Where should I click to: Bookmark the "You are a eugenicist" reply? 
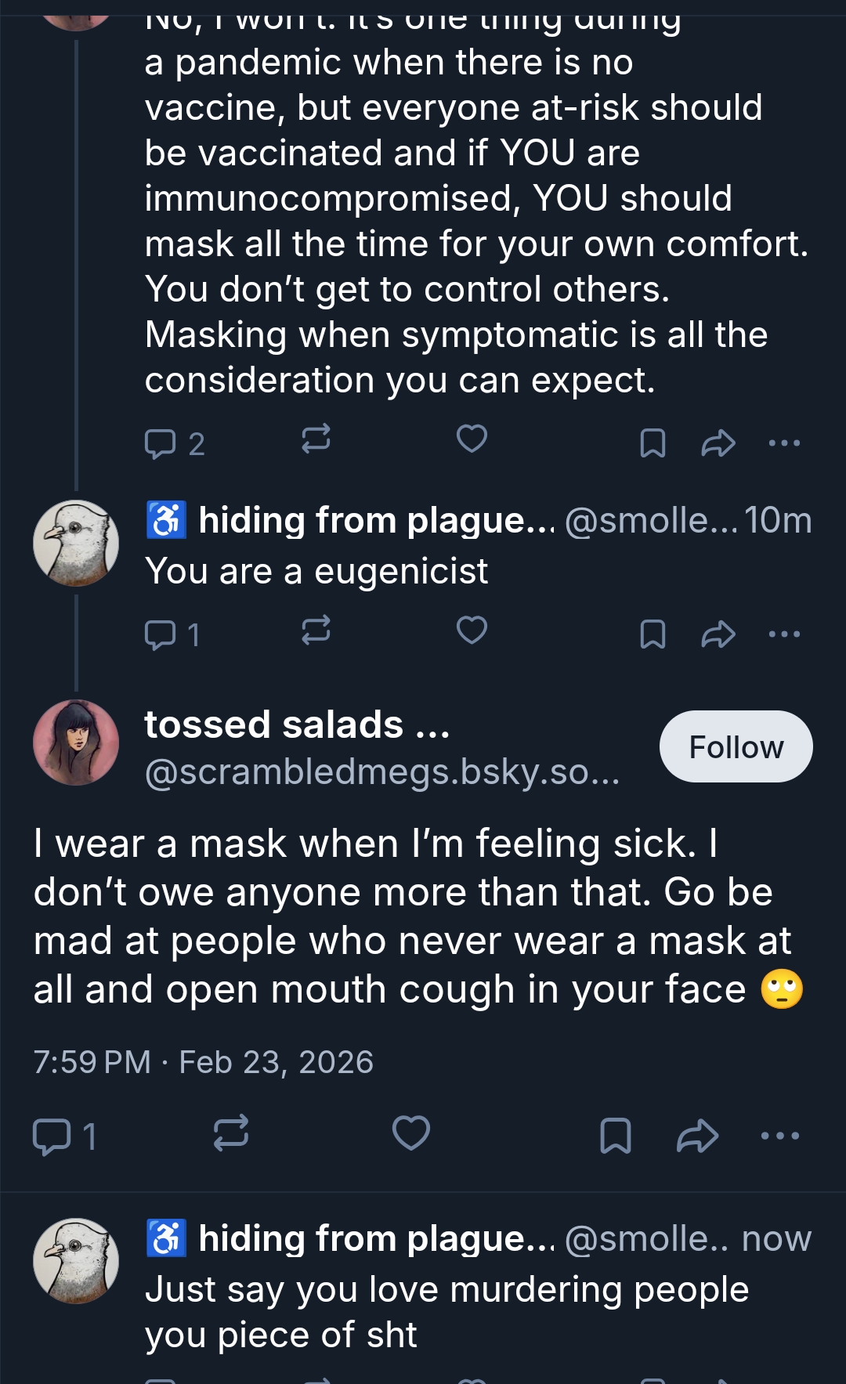point(653,634)
